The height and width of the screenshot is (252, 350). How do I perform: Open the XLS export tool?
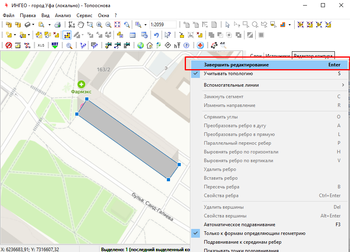click(x=41, y=45)
